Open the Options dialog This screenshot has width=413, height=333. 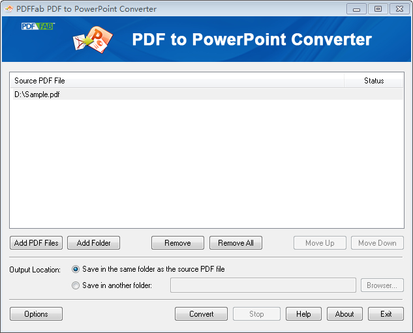click(x=36, y=314)
